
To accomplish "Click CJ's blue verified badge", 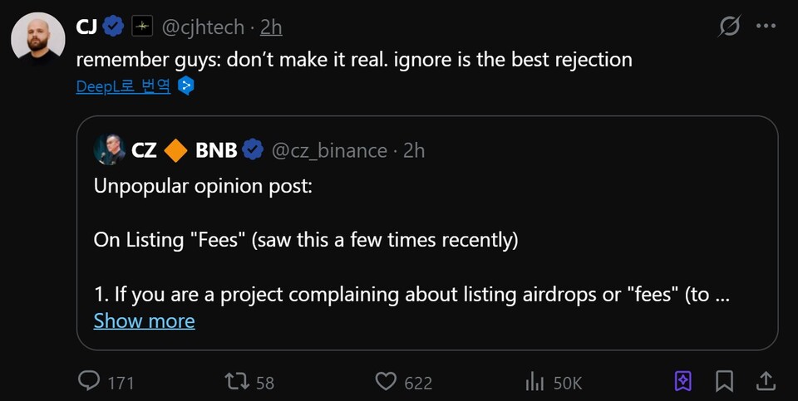I will (115, 27).
